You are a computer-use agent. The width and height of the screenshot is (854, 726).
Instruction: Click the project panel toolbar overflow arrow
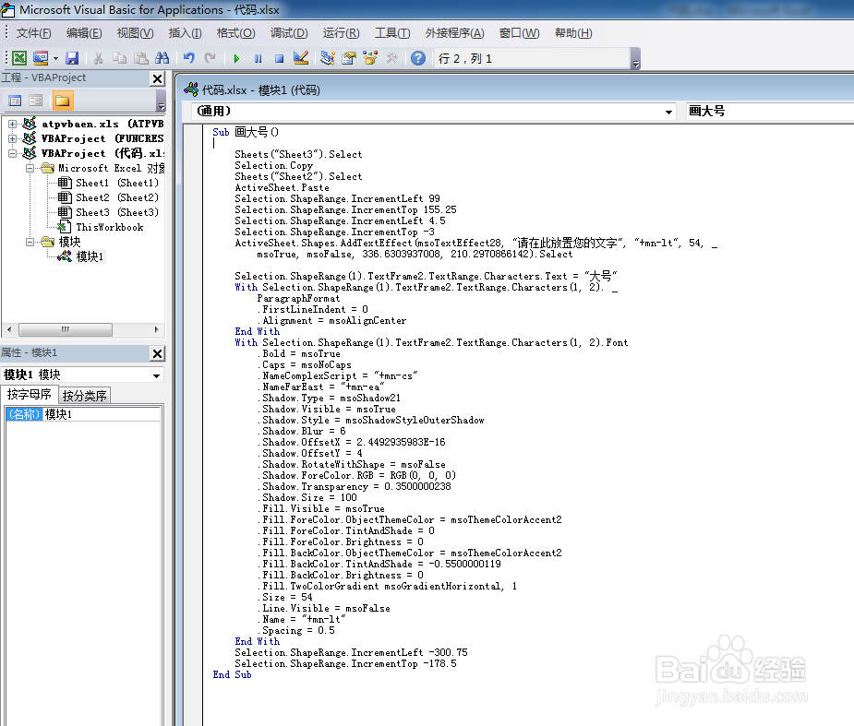pos(161,103)
